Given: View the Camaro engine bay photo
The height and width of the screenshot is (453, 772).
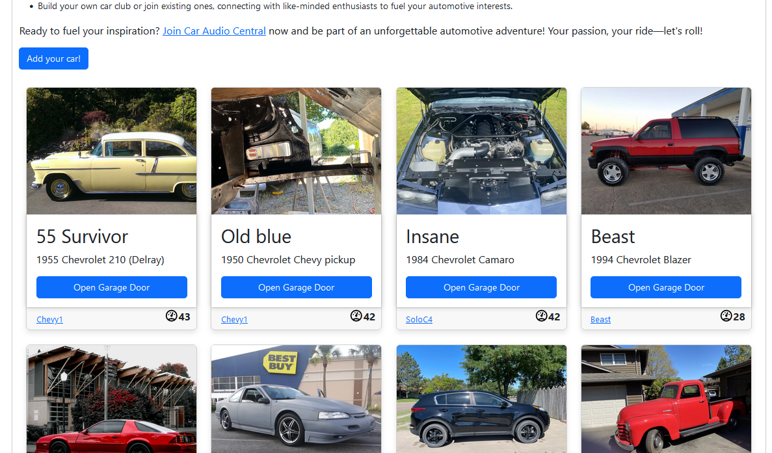Looking at the screenshot, I should (481, 151).
